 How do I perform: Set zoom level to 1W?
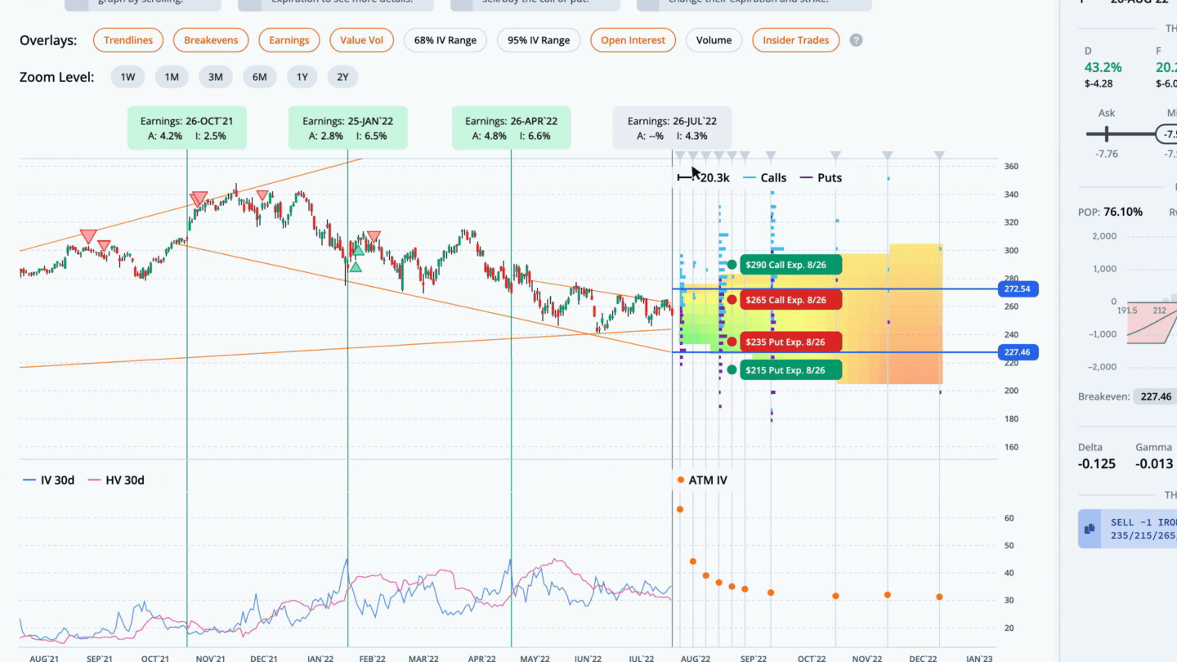point(128,77)
